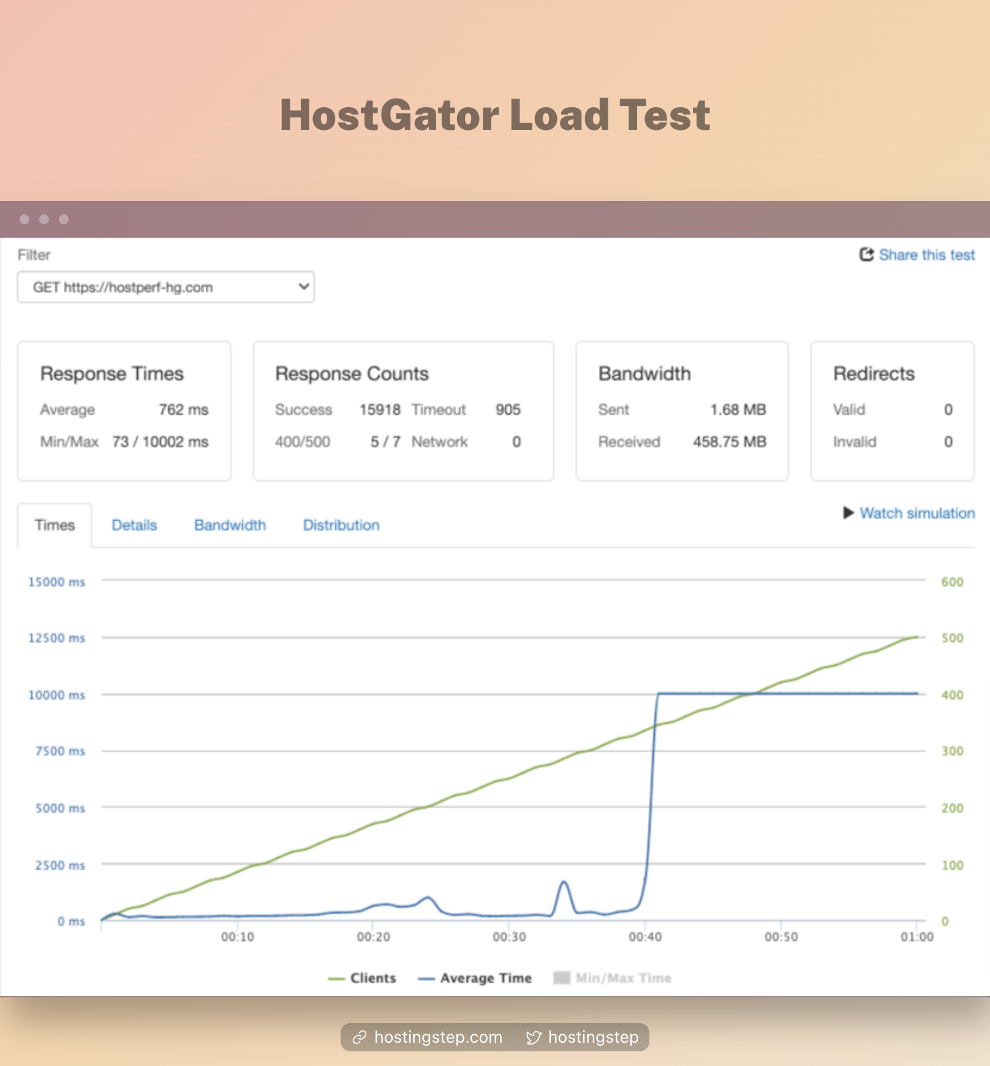Open the Distribution tab
The height and width of the screenshot is (1066, 990).
tap(341, 525)
